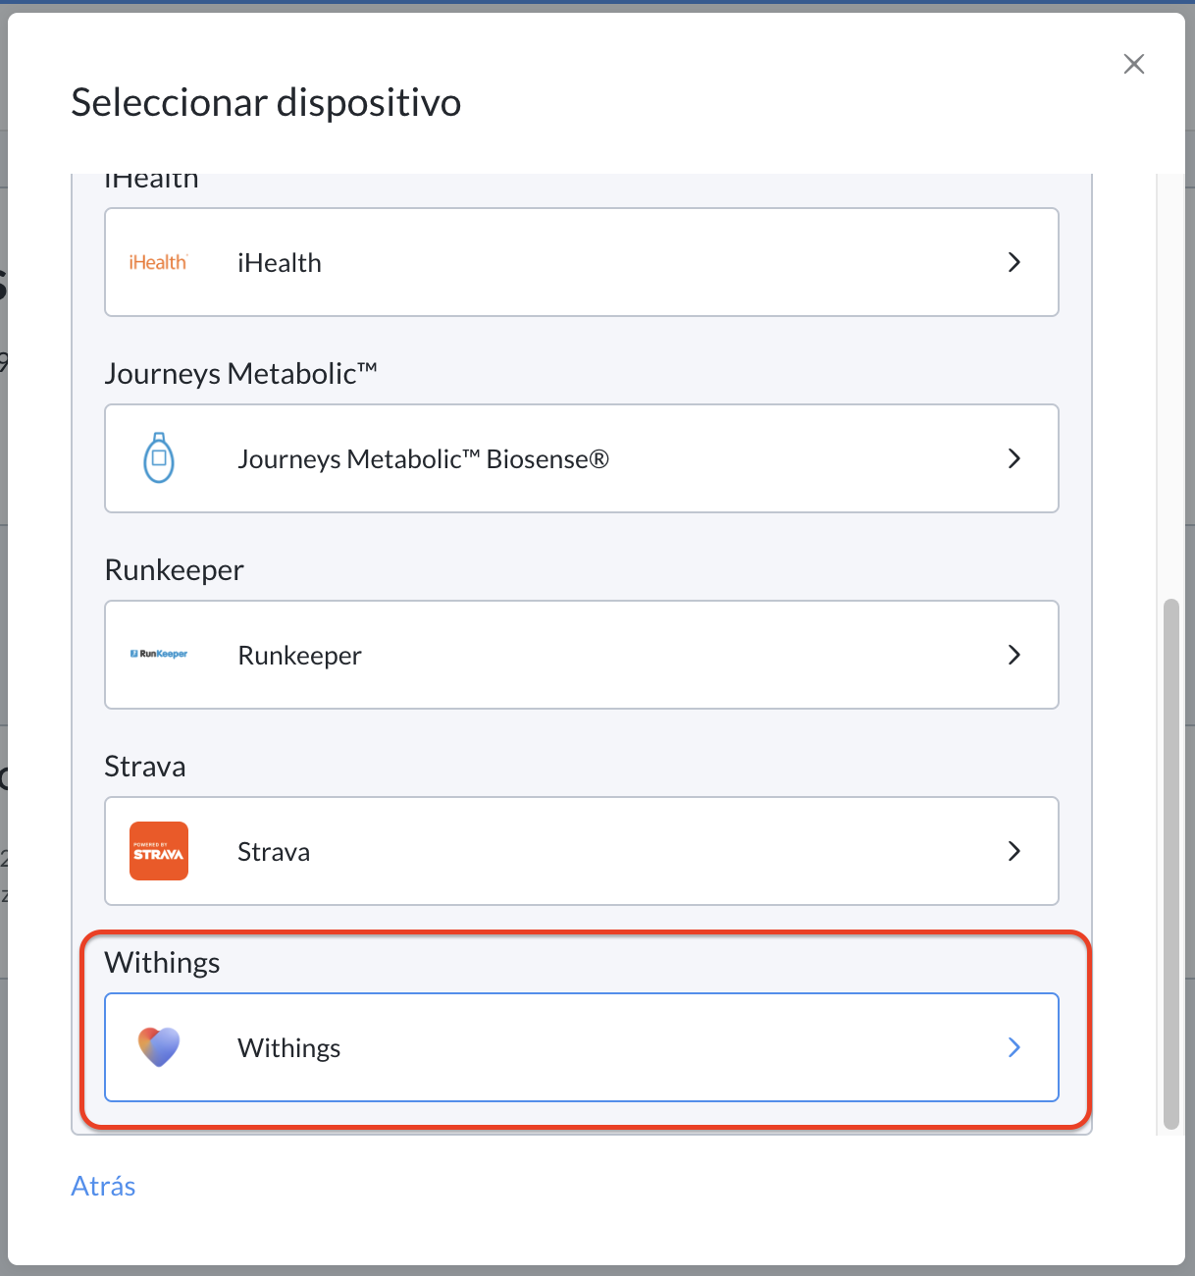
Task: Click the Seleccionar dispositivo title
Action: click(x=266, y=102)
